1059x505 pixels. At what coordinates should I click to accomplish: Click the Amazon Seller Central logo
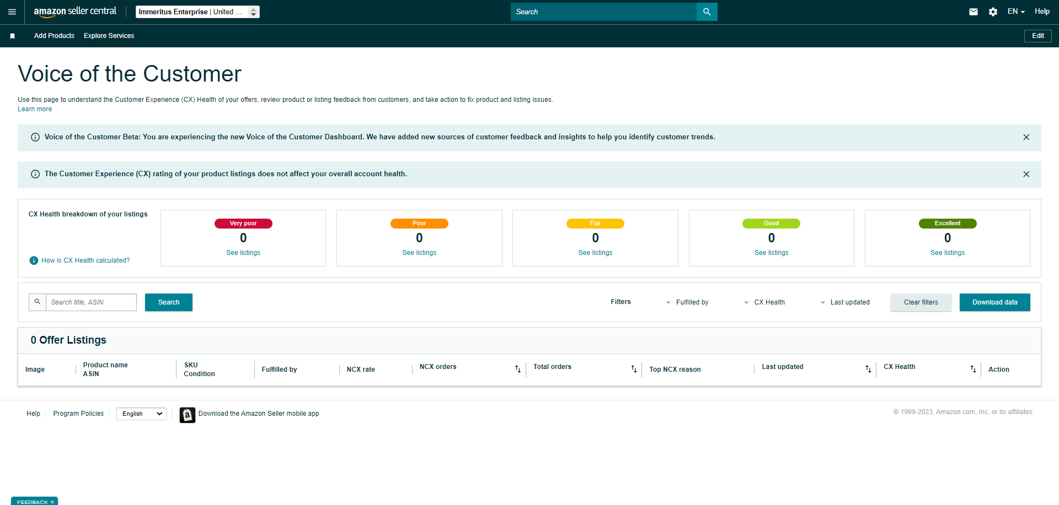(75, 12)
